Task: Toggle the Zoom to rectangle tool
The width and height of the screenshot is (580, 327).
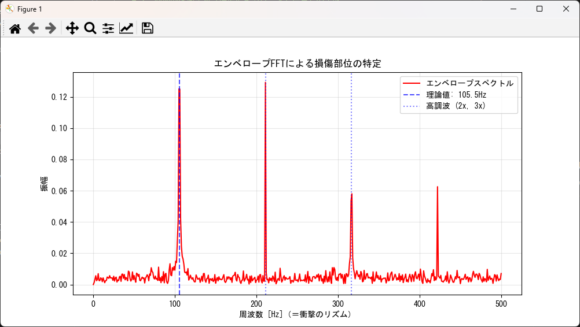Action: [x=90, y=28]
